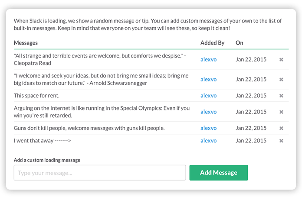Open alexvo profile beside Cleopatra Read quote
Screen dimensions: 302x200
pos(208,59)
